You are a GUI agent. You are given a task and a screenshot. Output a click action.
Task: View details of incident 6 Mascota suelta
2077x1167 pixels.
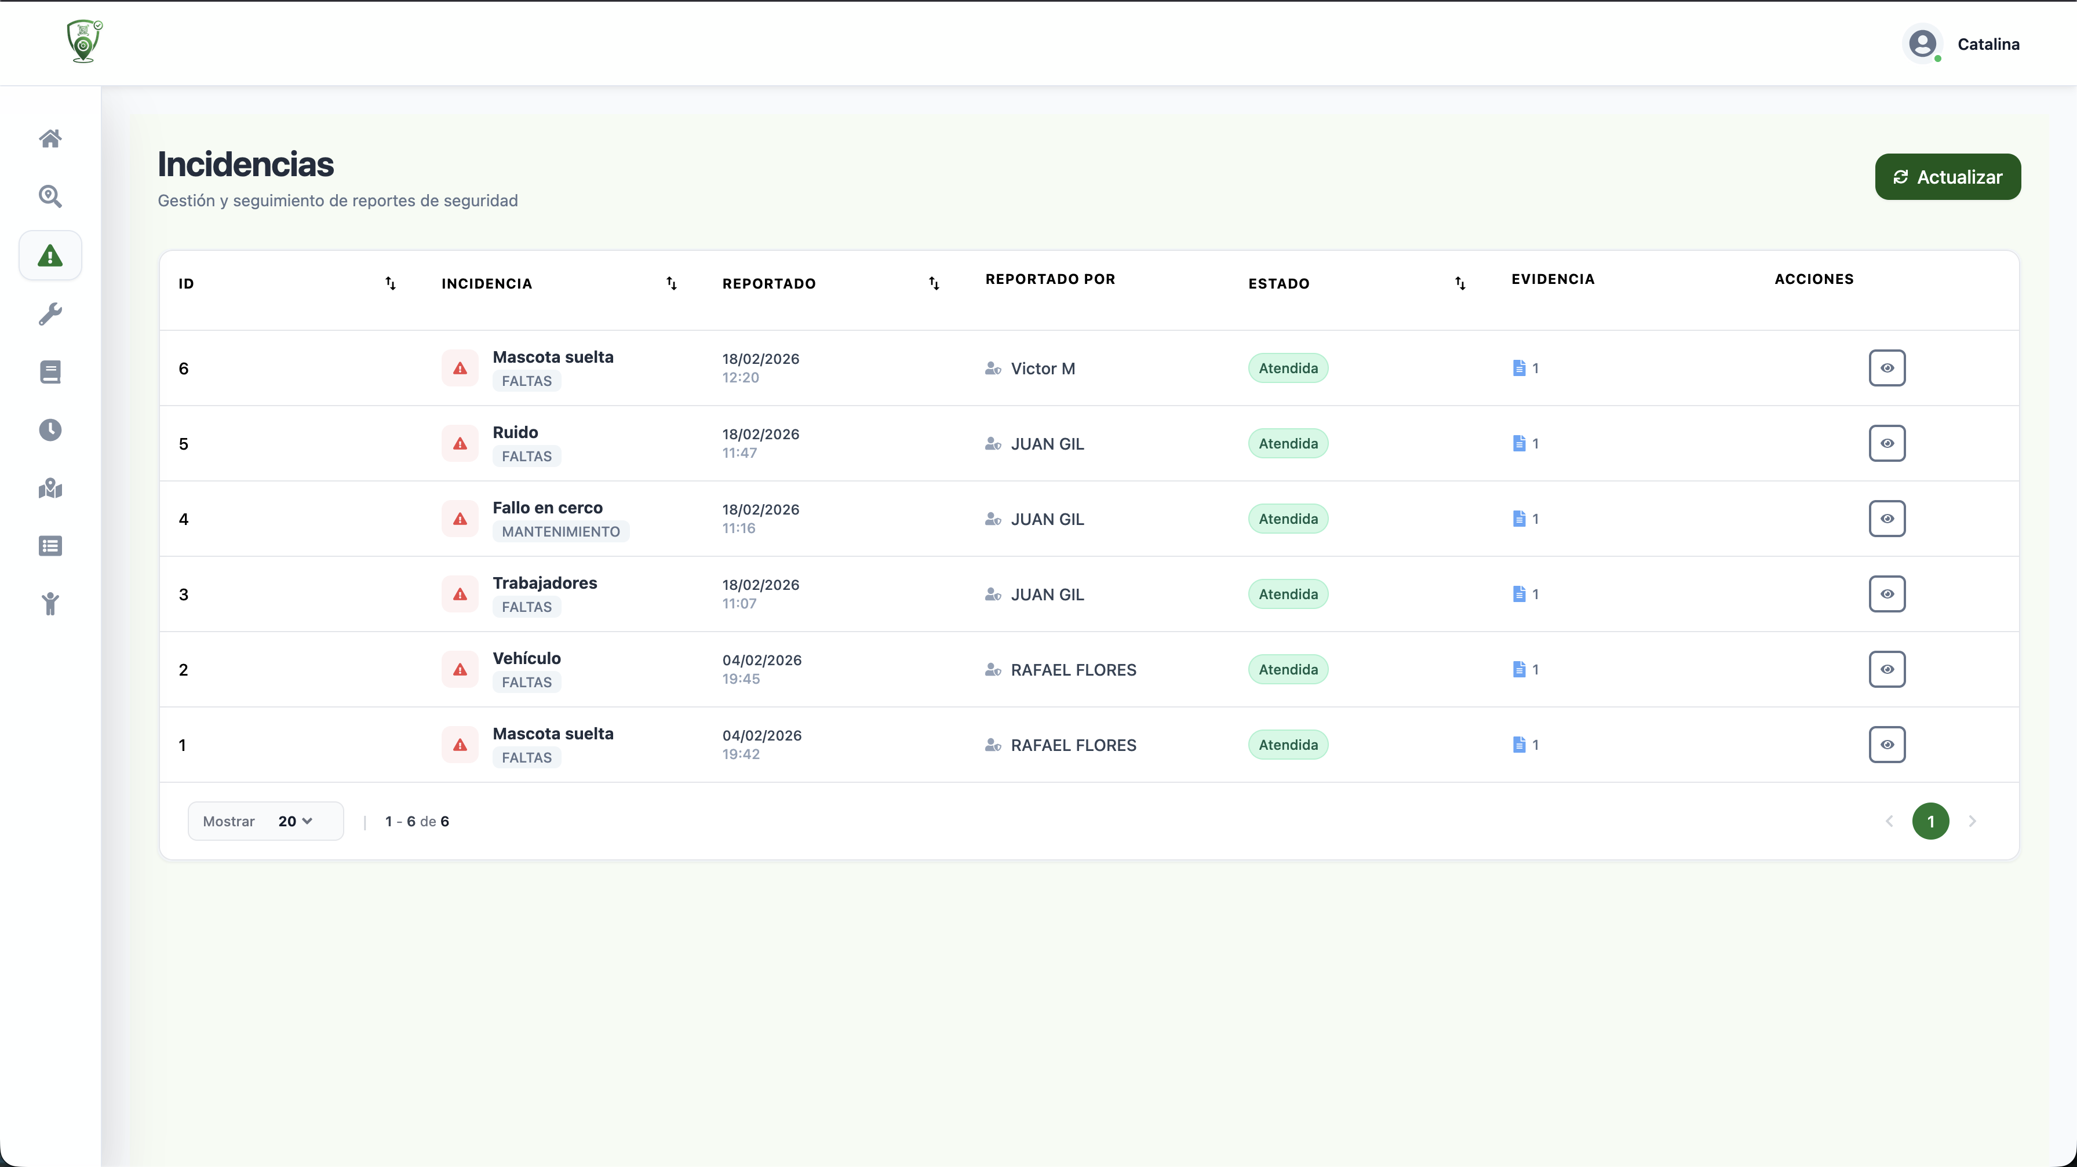(x=1887, y=369)
